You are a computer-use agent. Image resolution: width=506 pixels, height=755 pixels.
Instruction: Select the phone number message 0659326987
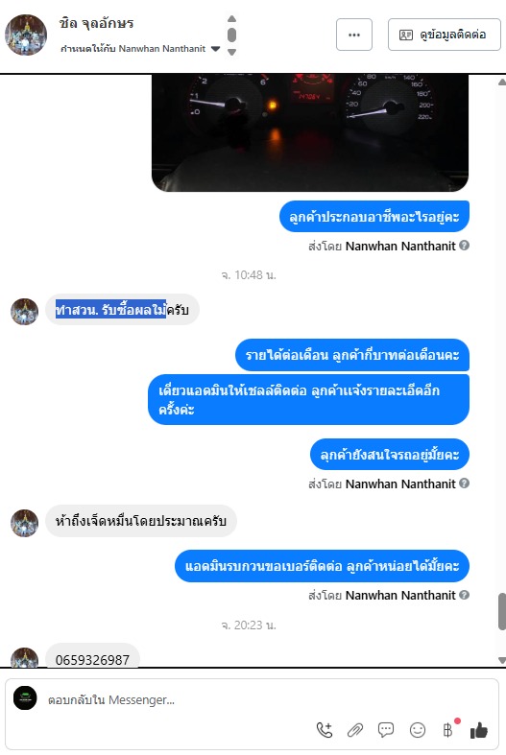tap(92, 659)
